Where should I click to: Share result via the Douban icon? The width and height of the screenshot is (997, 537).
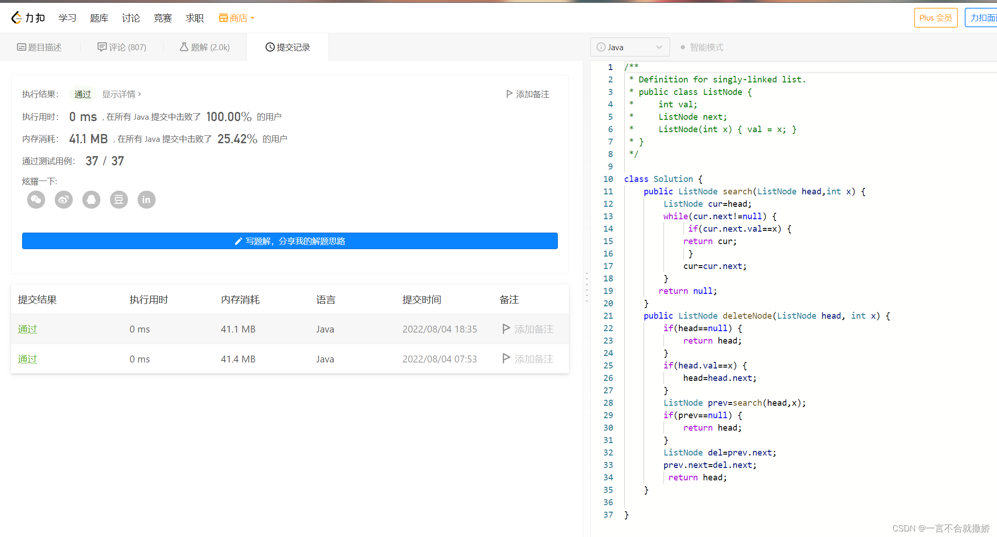119,199
